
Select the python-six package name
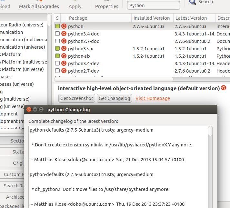coord(79,56)
